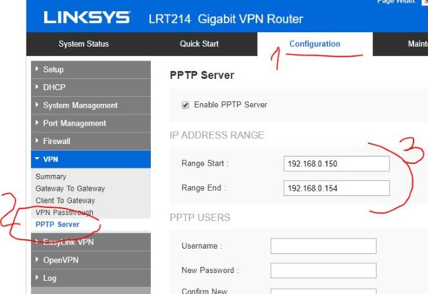
Task: Expand System Management section
Action: [x=80, y=105]
